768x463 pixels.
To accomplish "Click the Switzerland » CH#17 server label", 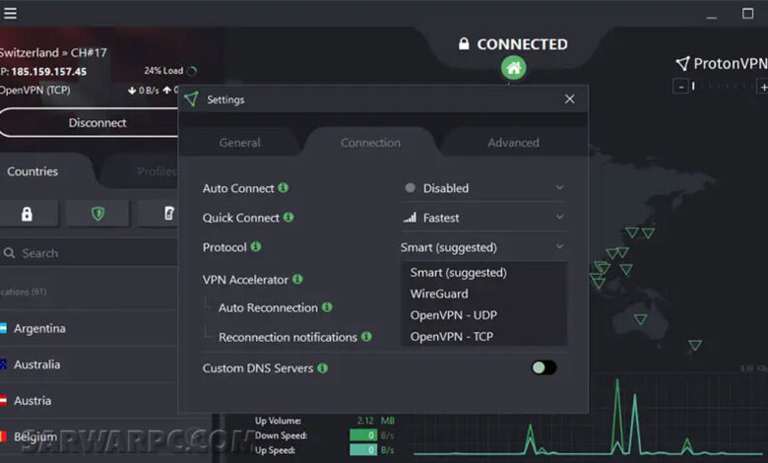I will 53,52.
